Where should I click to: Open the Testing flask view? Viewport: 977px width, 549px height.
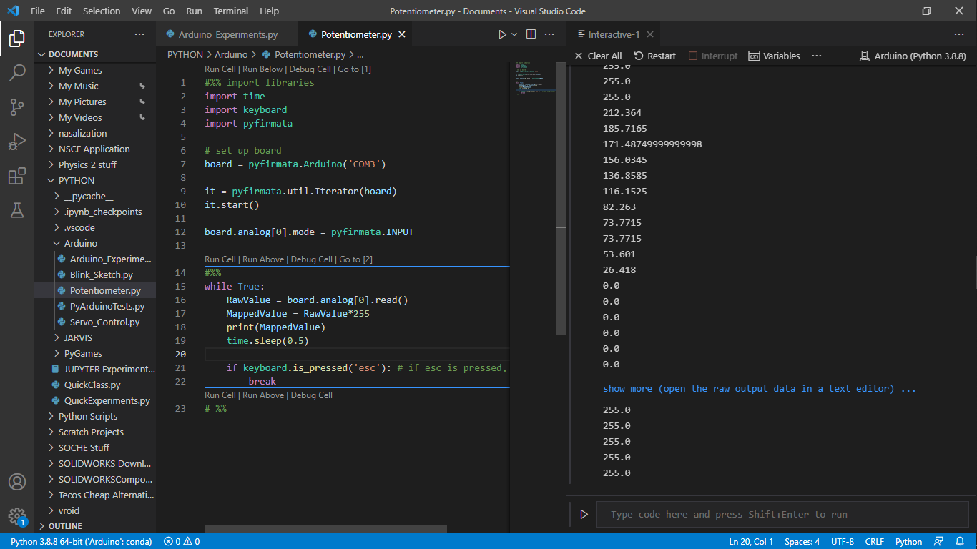click(x=17, y=210)
